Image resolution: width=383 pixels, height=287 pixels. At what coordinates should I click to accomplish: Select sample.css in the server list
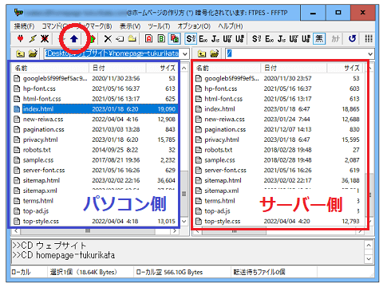tap(278, 160)
